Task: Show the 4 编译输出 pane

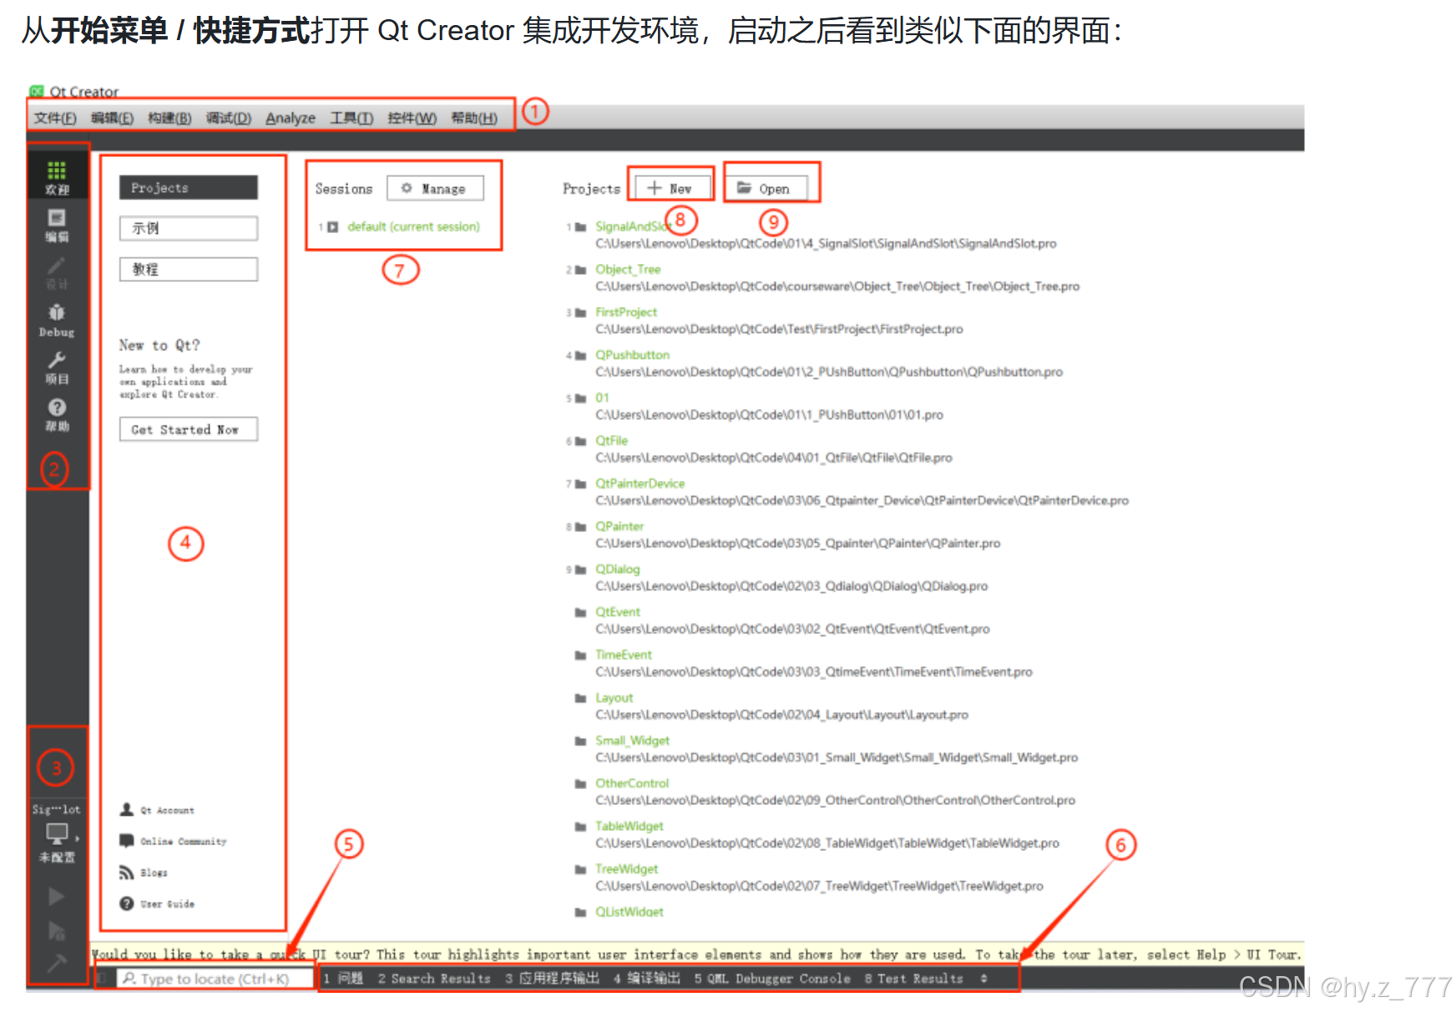Action: coord(647,979)
